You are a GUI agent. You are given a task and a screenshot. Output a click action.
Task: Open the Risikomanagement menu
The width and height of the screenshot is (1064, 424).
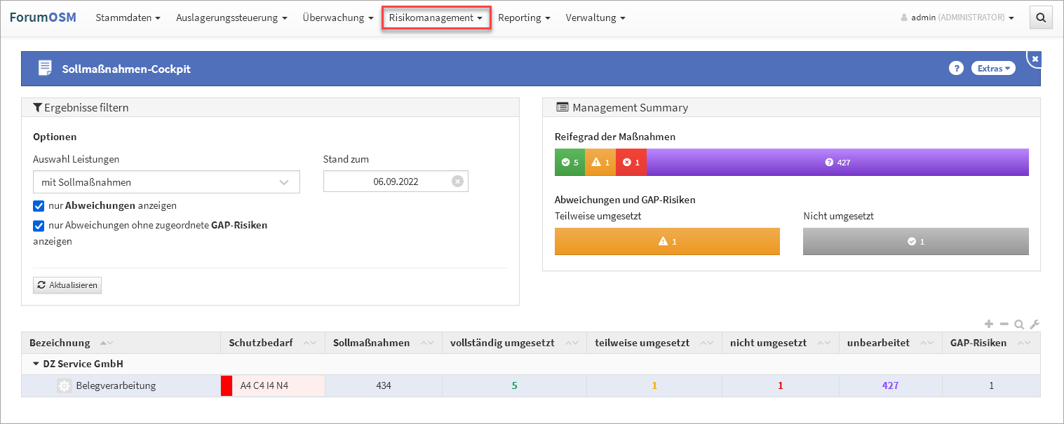pyautogui.click(x=436, y=18)
